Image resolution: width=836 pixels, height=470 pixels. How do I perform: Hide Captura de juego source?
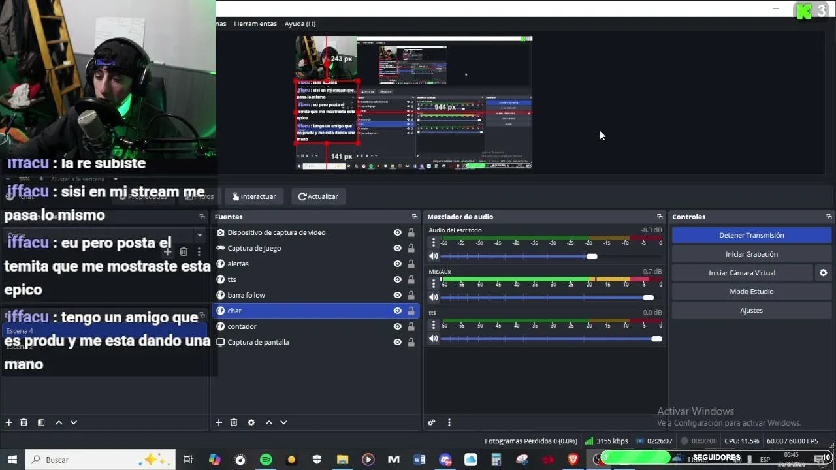[x=397, y=248]
